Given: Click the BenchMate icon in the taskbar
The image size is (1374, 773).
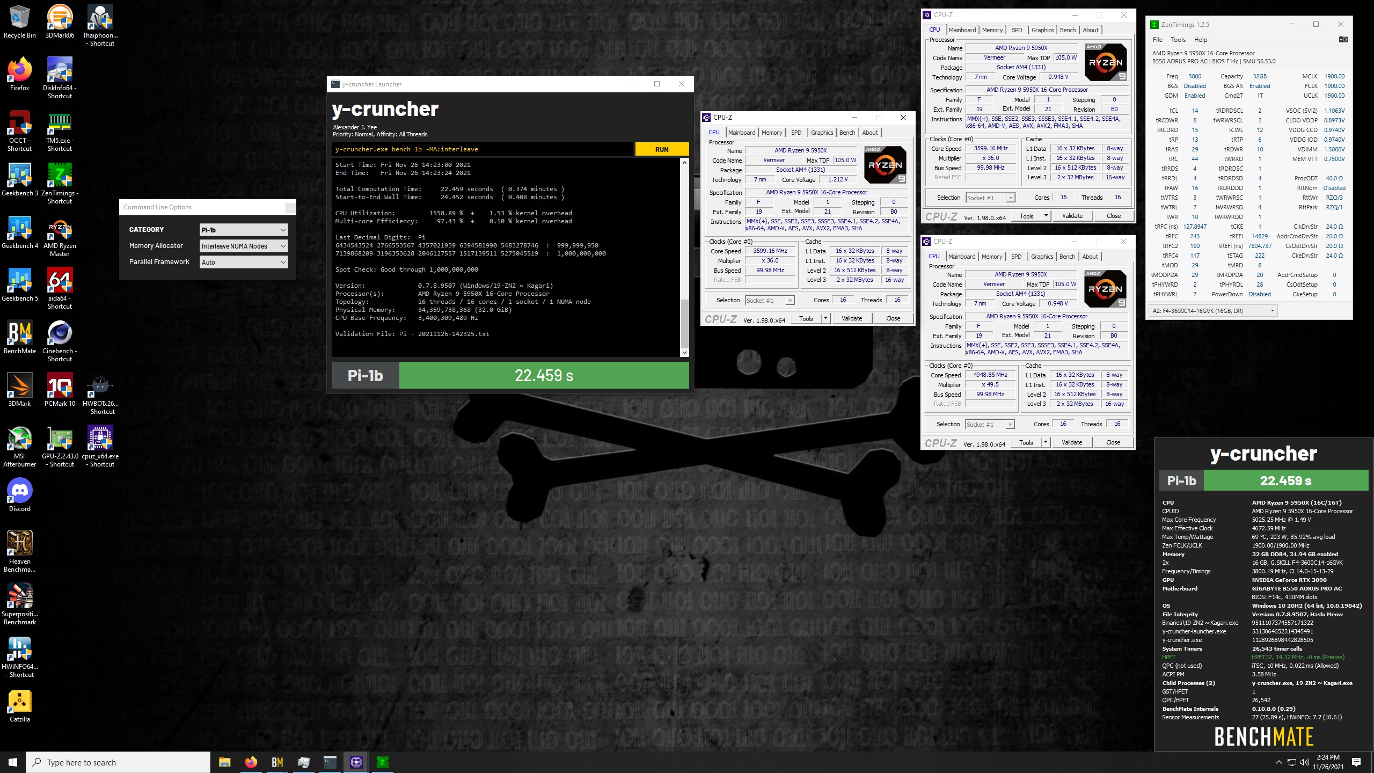Looking at the screenshot, I should click(x=277, y=762).
